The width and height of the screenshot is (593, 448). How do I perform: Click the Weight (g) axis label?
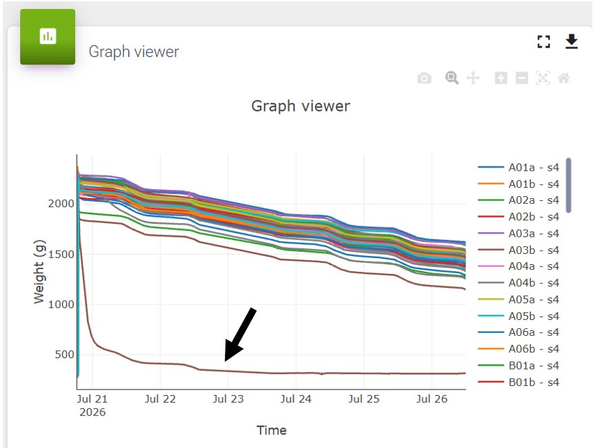39,272
